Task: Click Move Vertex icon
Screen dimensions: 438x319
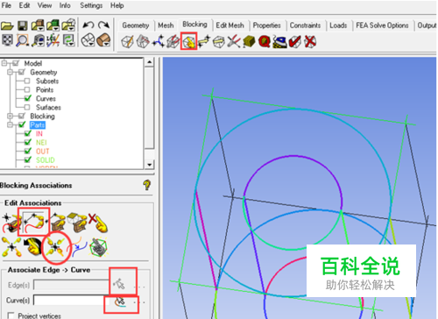Action: [x=204, y=41]
